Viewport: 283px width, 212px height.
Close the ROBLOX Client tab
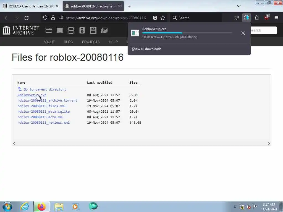pos(57,6)
